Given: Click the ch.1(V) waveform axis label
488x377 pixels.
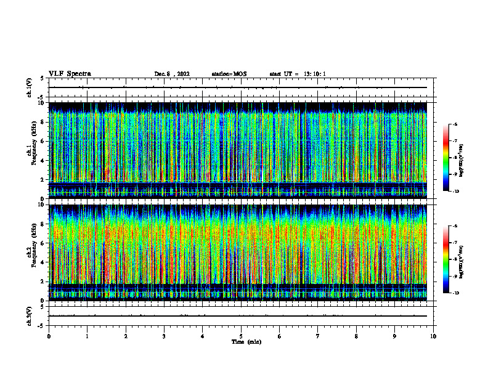Looking at the screenshot, I should [30, 87].
